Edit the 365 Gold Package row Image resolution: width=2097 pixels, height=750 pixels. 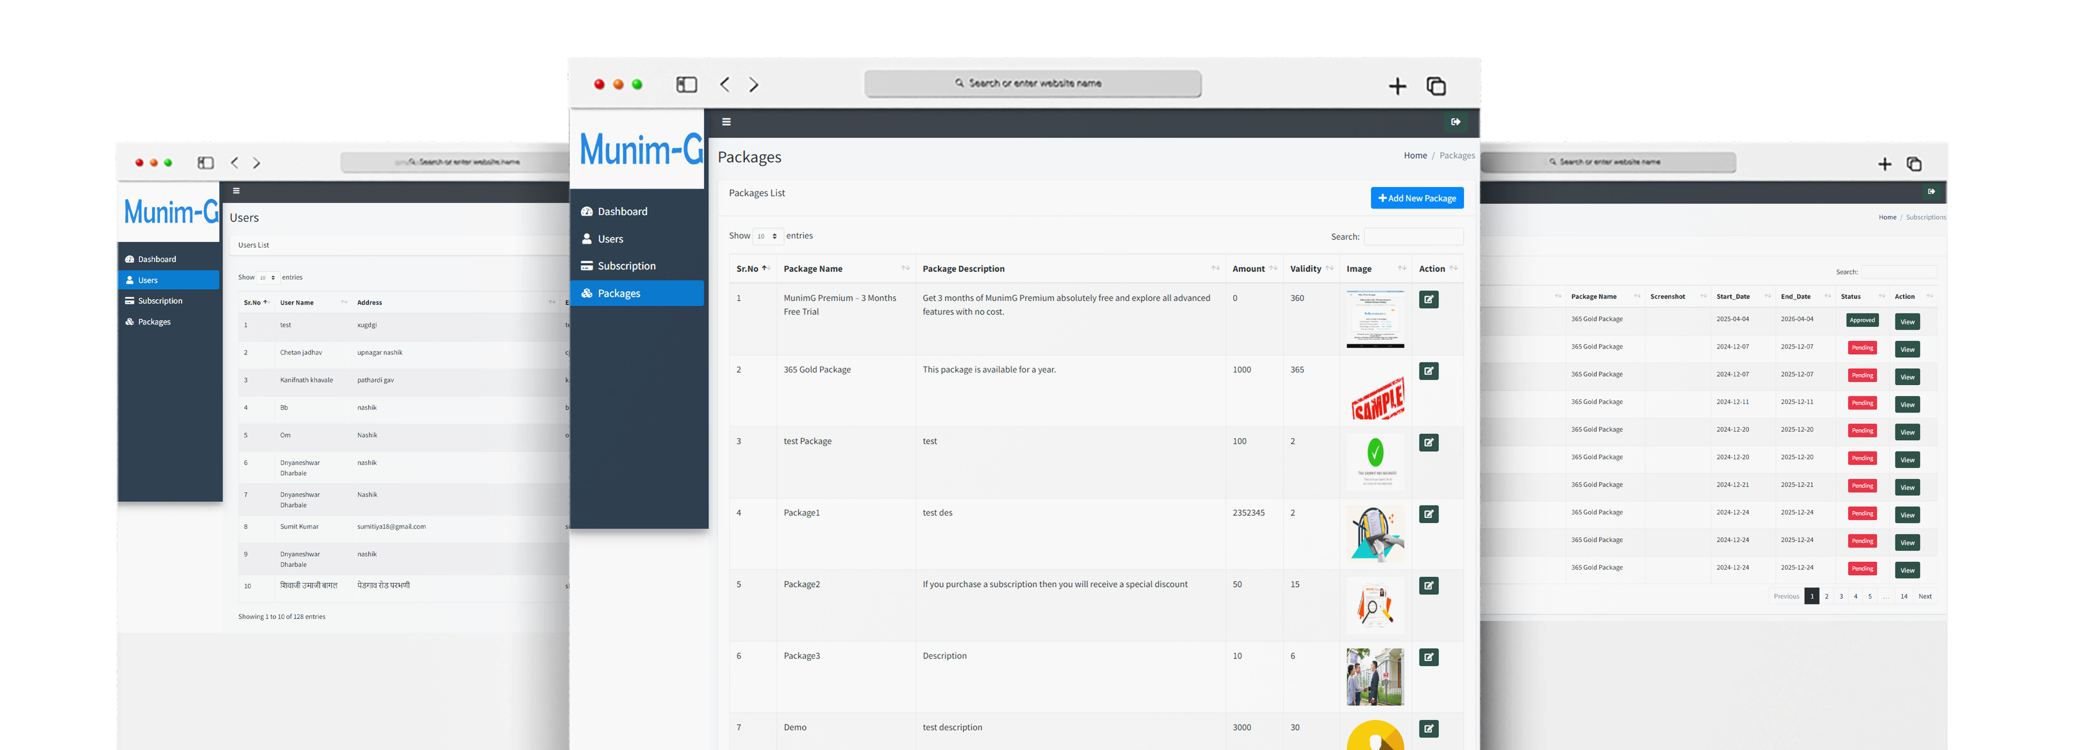1428,371
